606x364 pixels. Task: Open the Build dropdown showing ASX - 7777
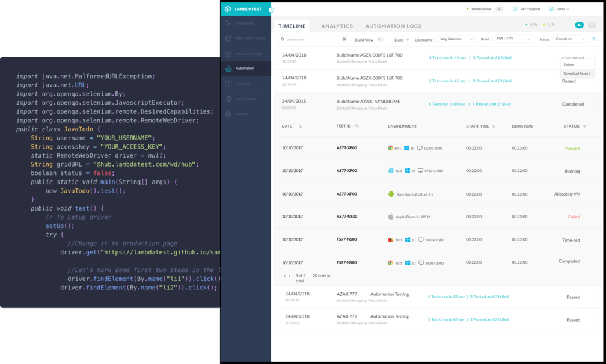point(513,39)
